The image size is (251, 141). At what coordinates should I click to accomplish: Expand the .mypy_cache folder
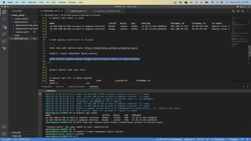coord(21,19)
